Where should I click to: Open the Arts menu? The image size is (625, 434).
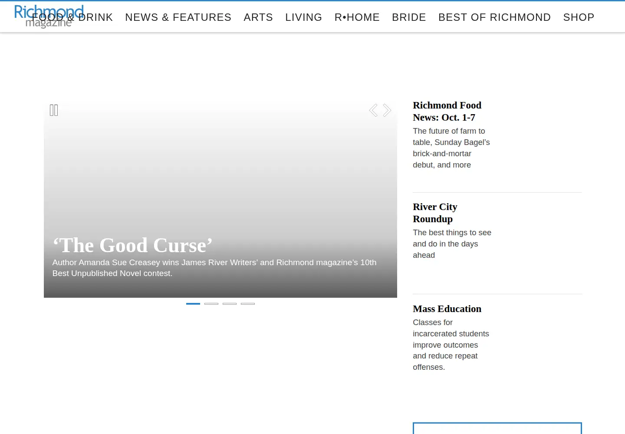coord(258,17)
